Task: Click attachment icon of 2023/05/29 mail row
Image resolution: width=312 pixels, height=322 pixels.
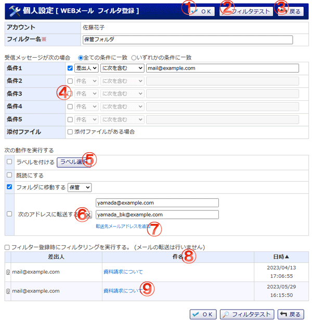Action: (8, 291)
